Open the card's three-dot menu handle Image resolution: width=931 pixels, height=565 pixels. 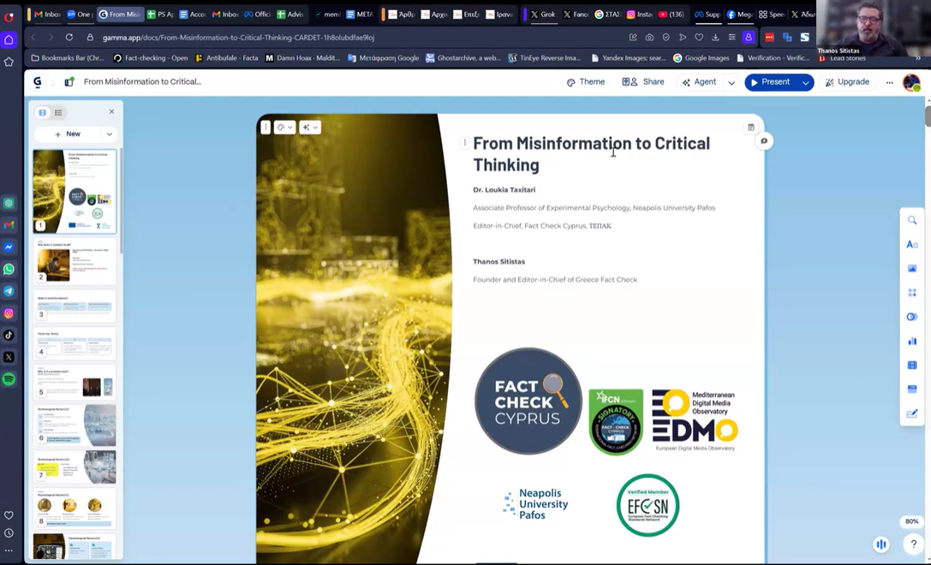coord(266,127)
